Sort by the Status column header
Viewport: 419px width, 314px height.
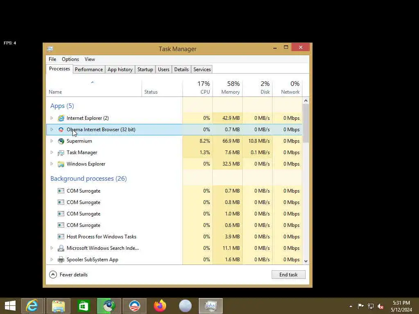click(162, 88)
